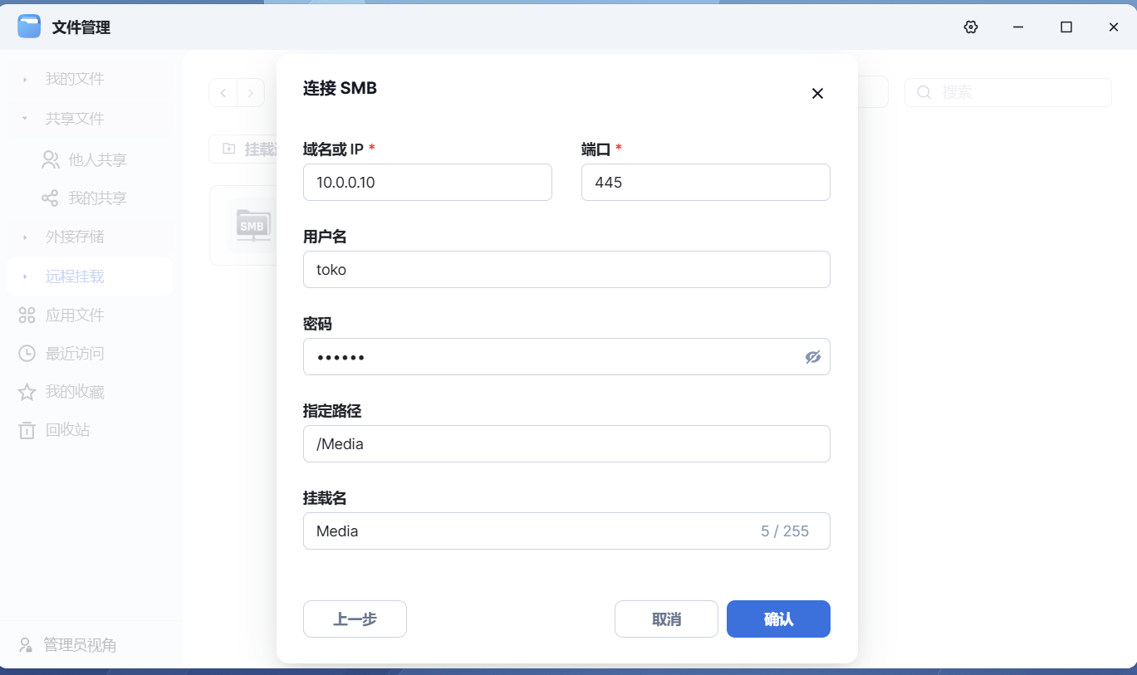1137x675 pixels.
Task: Open 我的收藏 in sidebar
Action: tap(75, 392)
